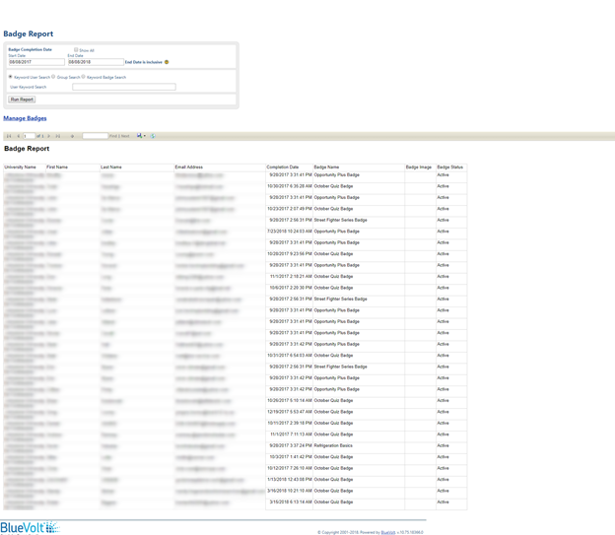This screenshot has width=615, height=535.
Task: Go to next report page
Action: (48, 136)
